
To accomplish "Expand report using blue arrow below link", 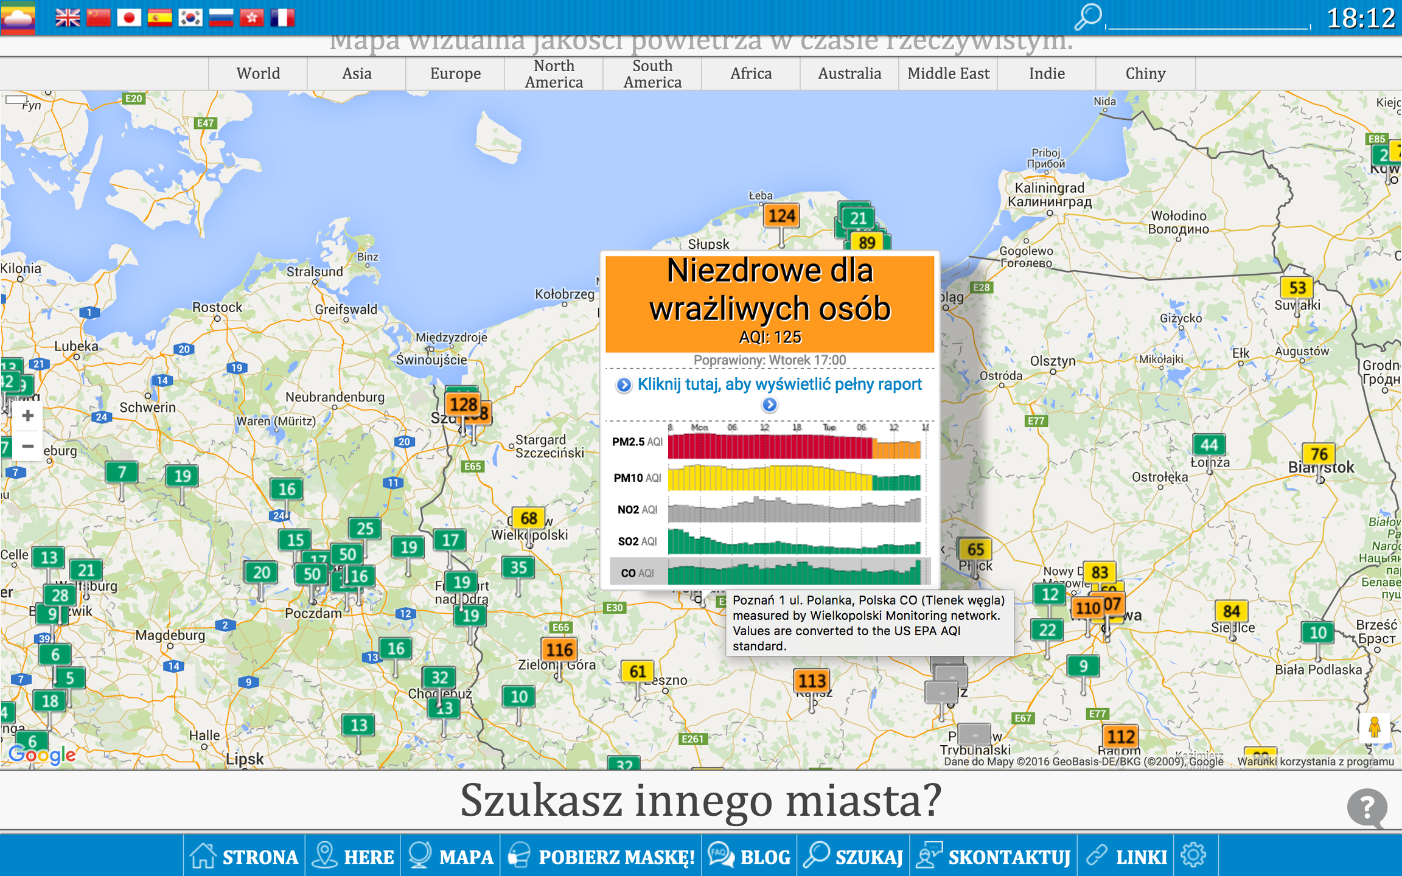I will pos(769,405).
